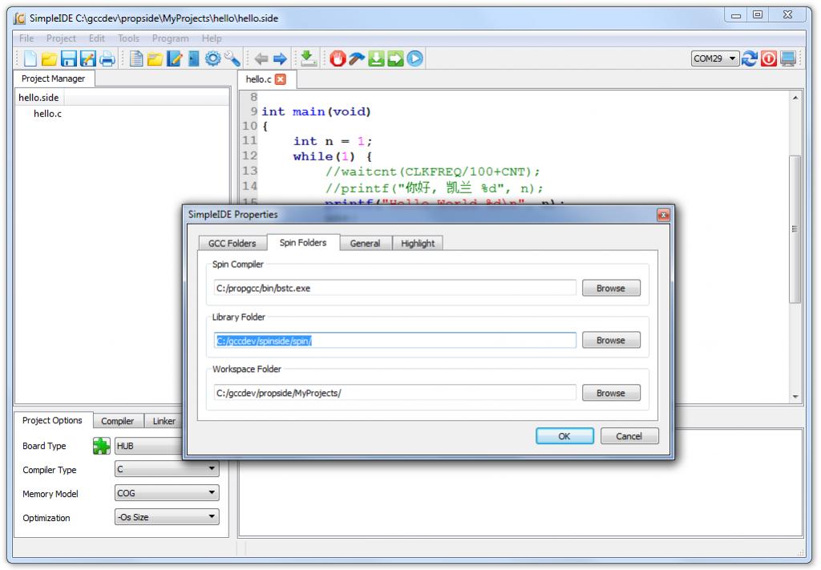
Task: Browse for the Spin Compiler path
Action: [610, 289]
